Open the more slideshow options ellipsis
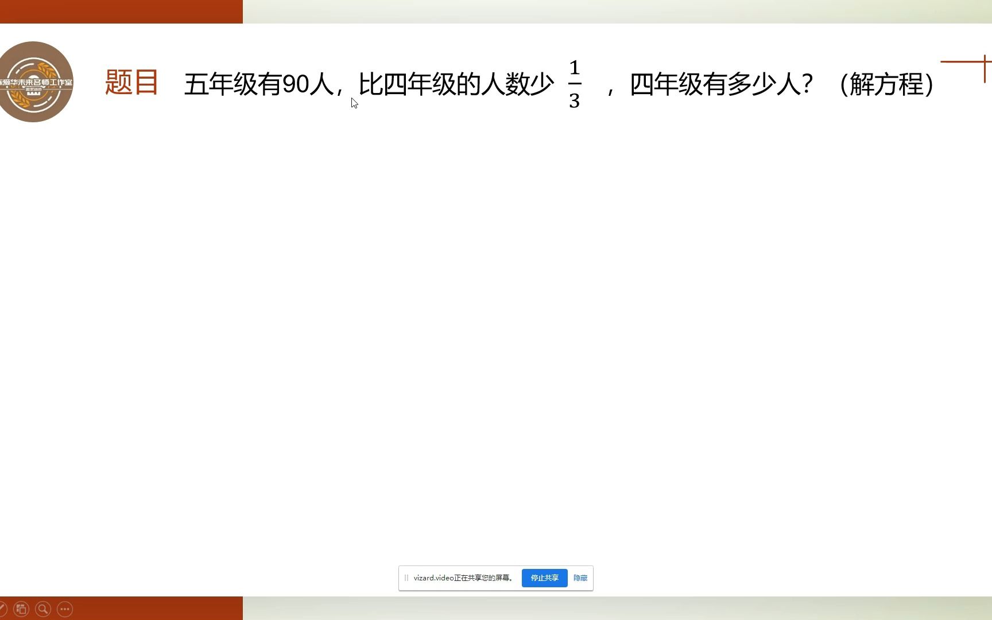The image size is (992, 620). (x=65, y=609)
